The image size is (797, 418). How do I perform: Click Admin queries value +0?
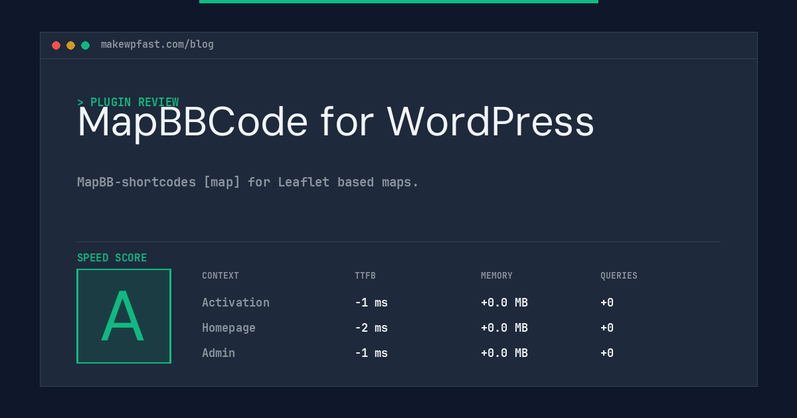click(607, 353)
